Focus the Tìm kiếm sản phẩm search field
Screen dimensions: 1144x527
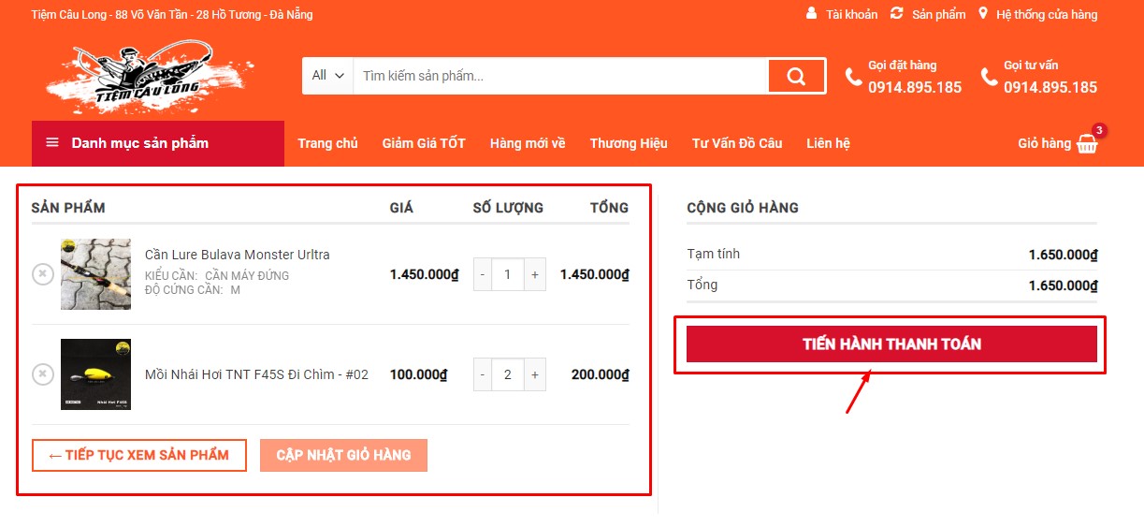click(x=559, y=76)
